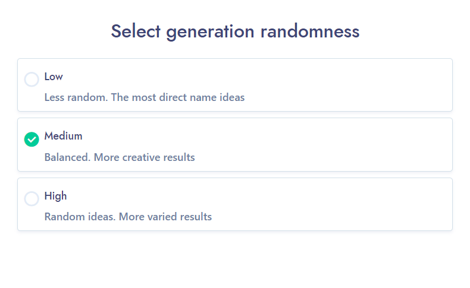Click the "Select generation randomness" heading
This screenshot has height=288, width=470.
[x=235, y=31]
